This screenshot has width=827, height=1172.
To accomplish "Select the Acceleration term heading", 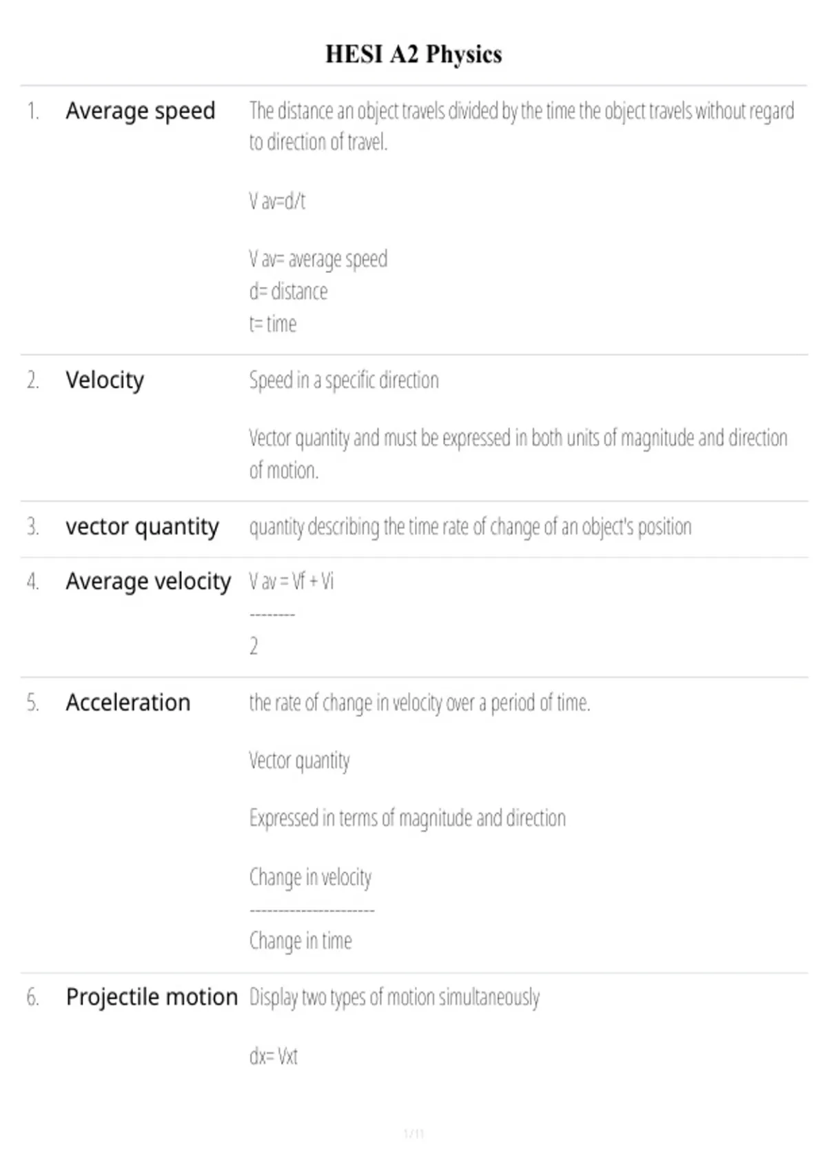I will tap(128, 703).
